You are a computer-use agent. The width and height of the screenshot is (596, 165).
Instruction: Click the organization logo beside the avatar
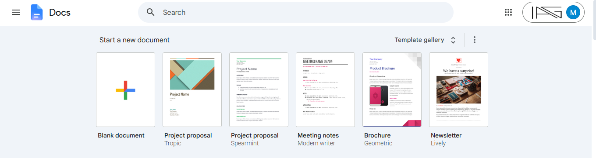[x=546, y=13]
